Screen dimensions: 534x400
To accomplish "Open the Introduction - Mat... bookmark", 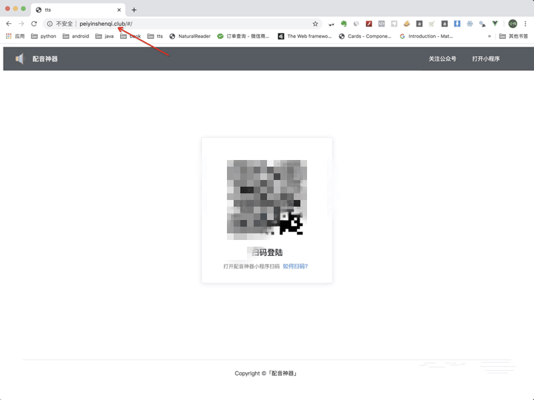I will pos(426,36).
